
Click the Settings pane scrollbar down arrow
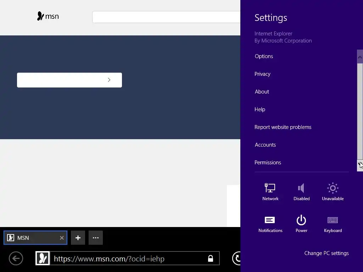coord(360,165)
